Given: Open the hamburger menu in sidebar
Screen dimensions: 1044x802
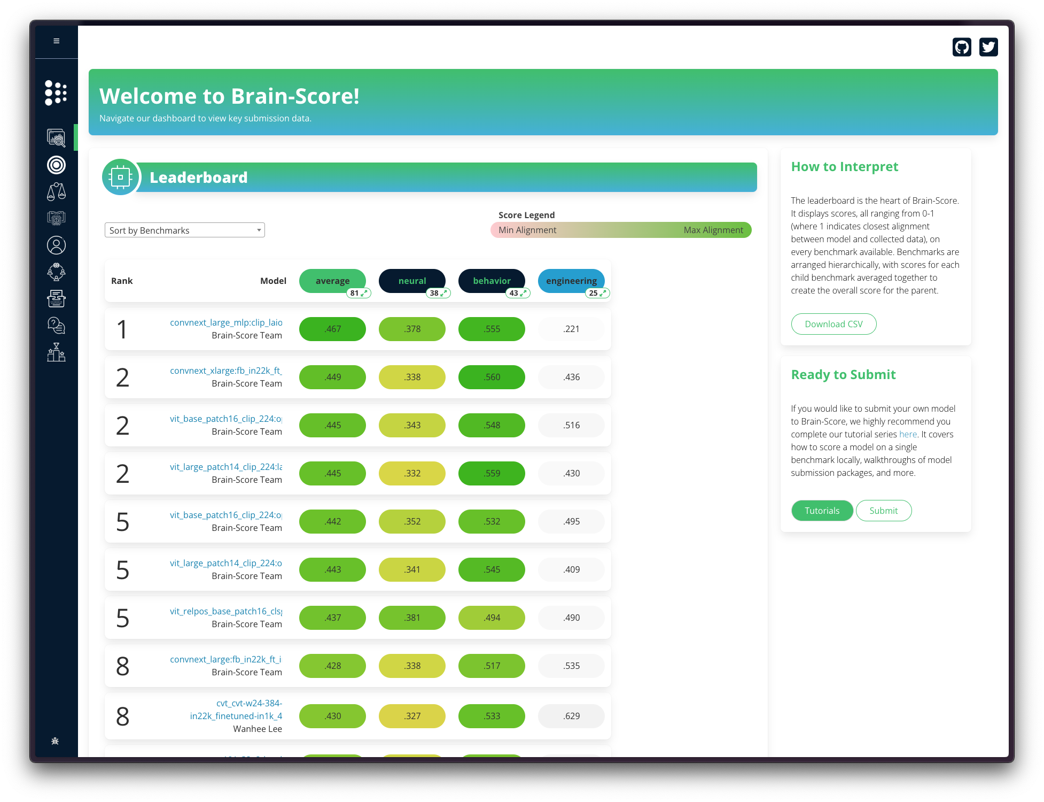Looking at the screenshot, I should click(56, 41).
